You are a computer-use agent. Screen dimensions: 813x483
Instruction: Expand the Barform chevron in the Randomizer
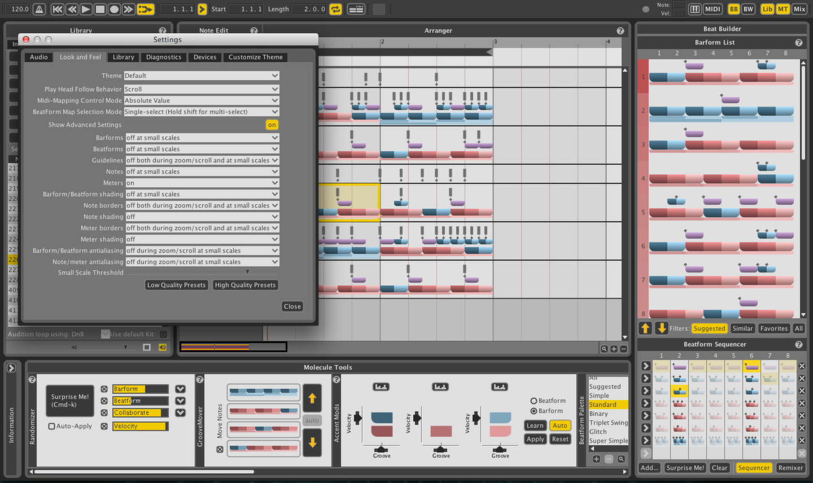pos(180,389)
